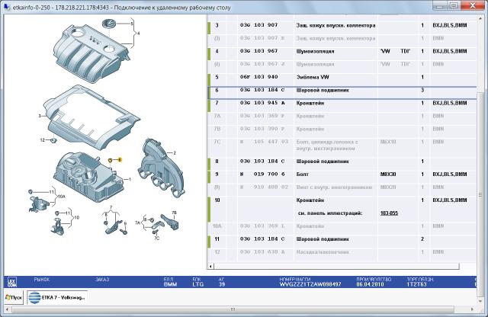Maximize the remote desktop window

tap(454, 5)
